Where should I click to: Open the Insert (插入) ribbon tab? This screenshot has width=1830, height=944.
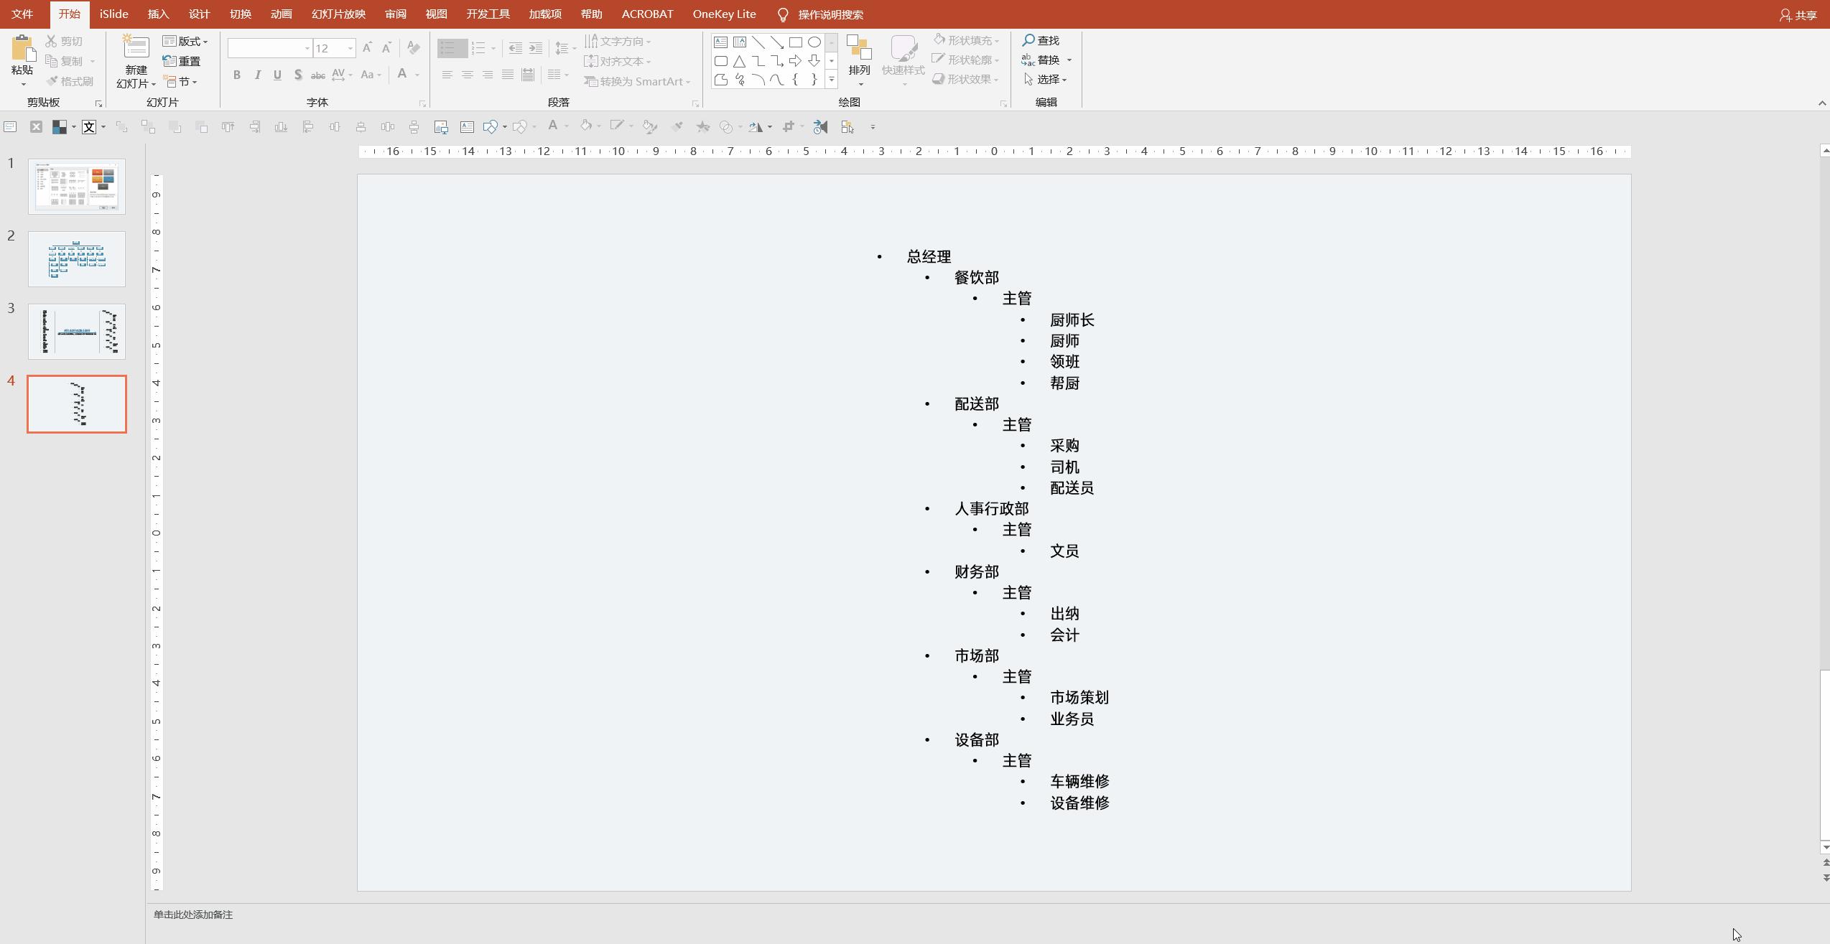(158, 14)
